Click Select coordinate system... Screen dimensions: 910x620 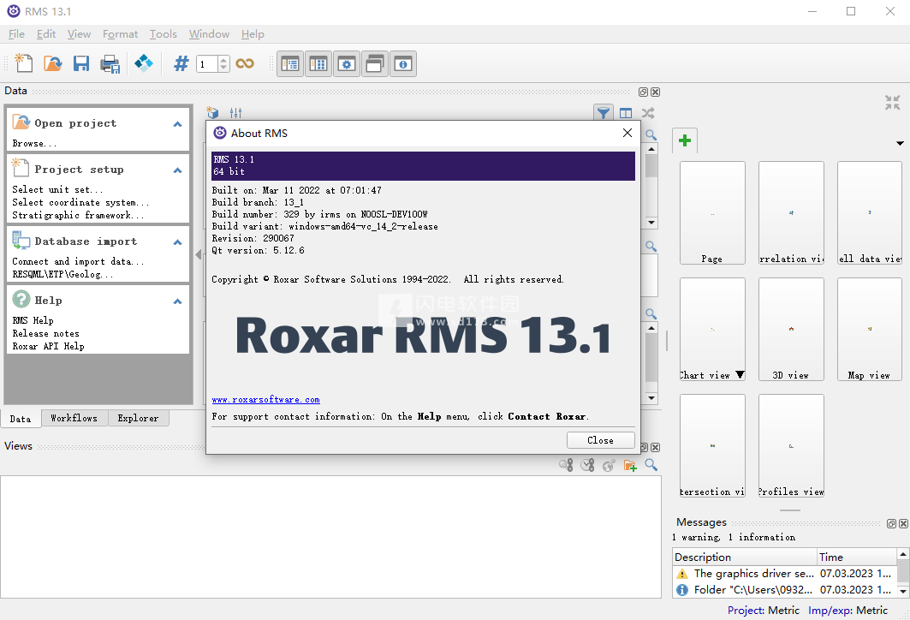(x=80, y=202)
